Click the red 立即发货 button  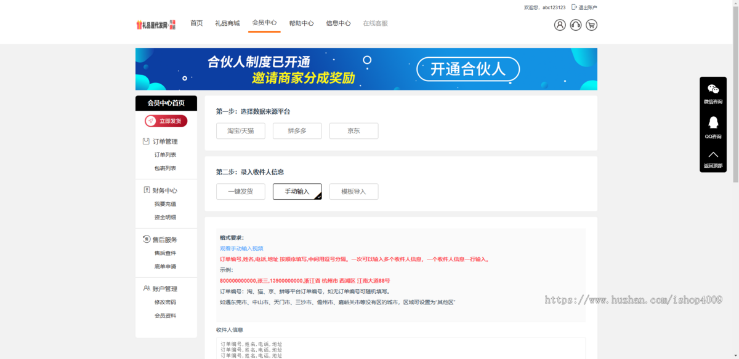[x=166, y=121]
